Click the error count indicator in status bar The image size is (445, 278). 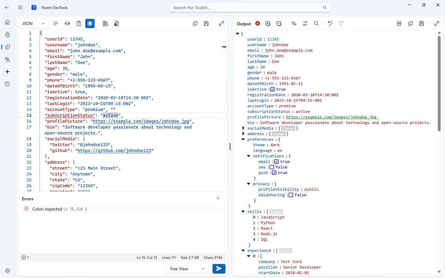(x=25, y=258)
